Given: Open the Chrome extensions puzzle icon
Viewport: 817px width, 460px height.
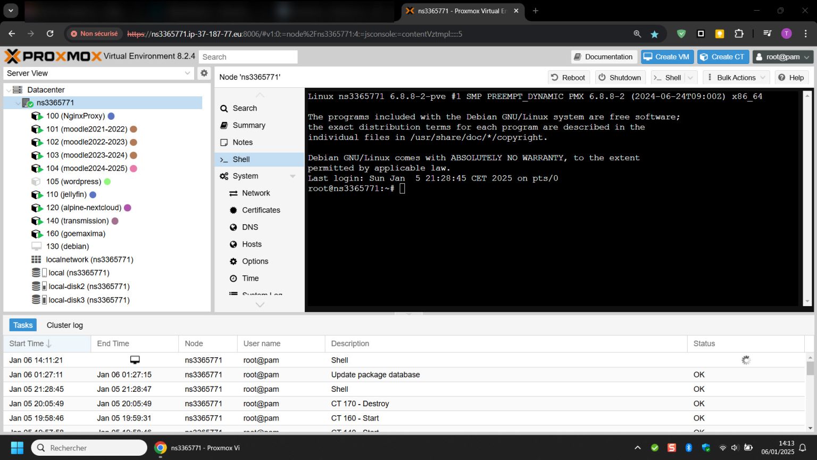Looking at the screenshot, I should (x=739, y=34).
